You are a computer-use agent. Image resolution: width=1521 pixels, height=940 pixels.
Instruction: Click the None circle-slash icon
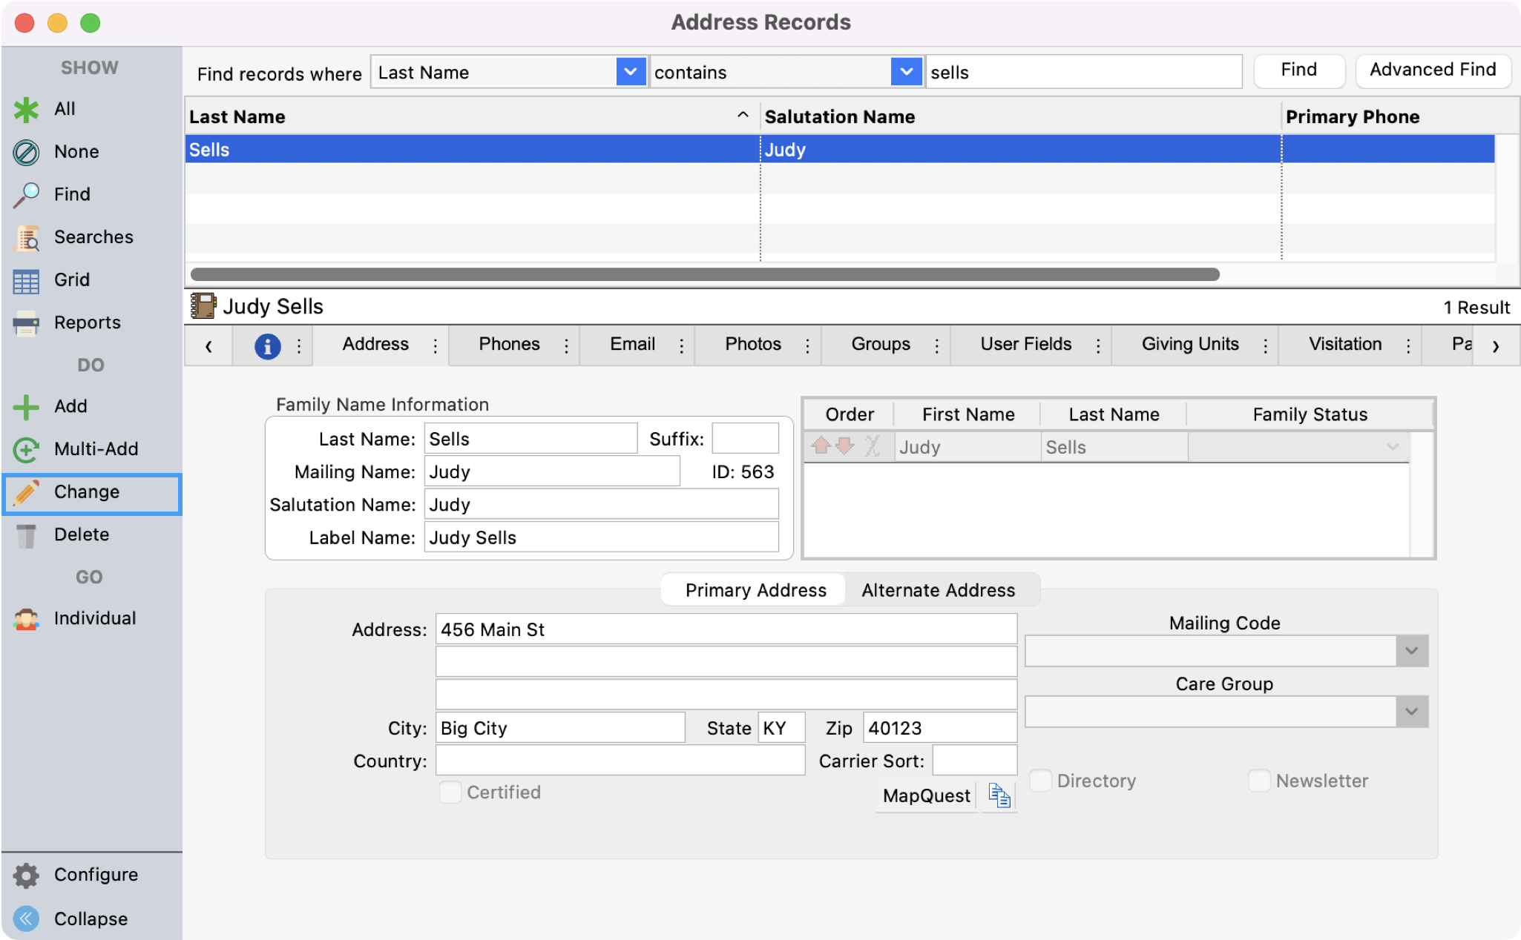(x=26, y=153)
